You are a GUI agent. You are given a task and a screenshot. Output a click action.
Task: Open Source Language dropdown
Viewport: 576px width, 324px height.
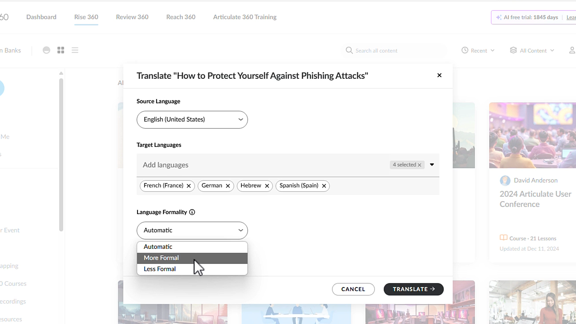point(192,120)
